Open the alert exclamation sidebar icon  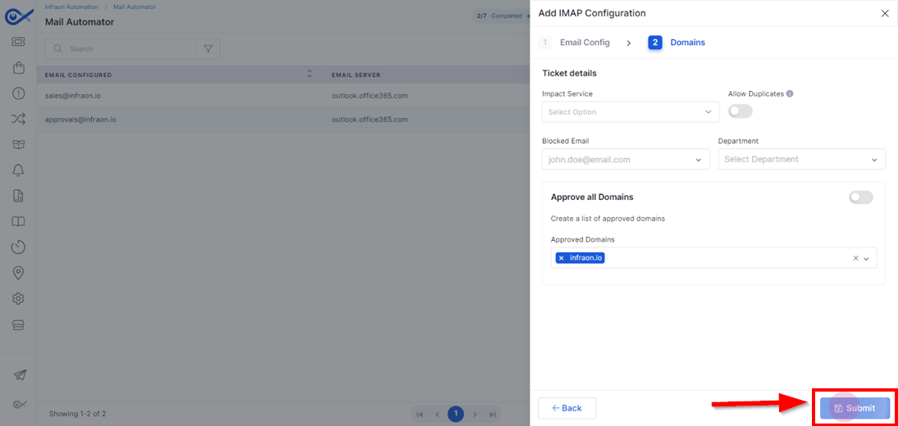[x=18, y=93]
